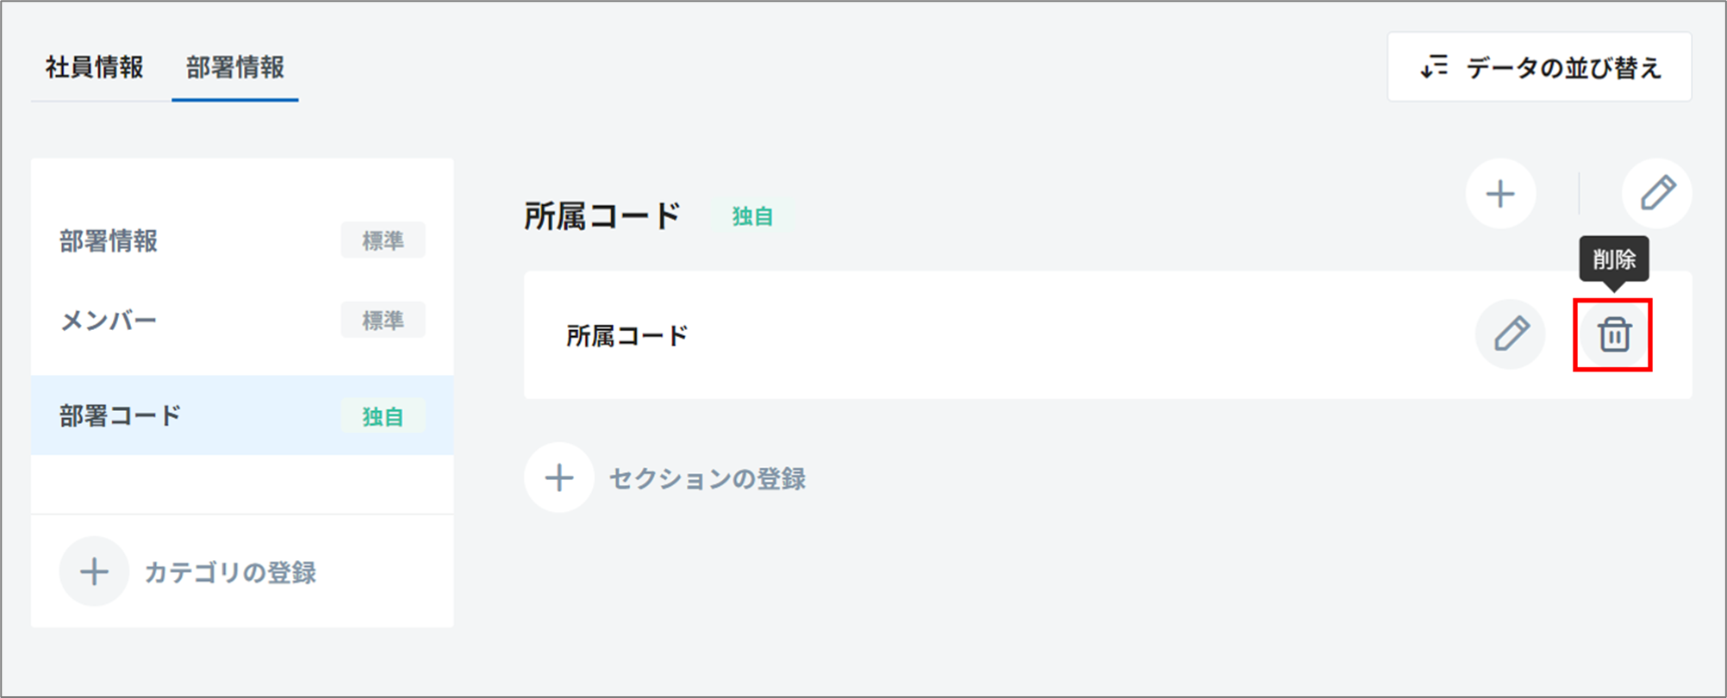Click the 標準 badge next to メンバー
This screenshot has width=1727, height=698.
point(383,321)
